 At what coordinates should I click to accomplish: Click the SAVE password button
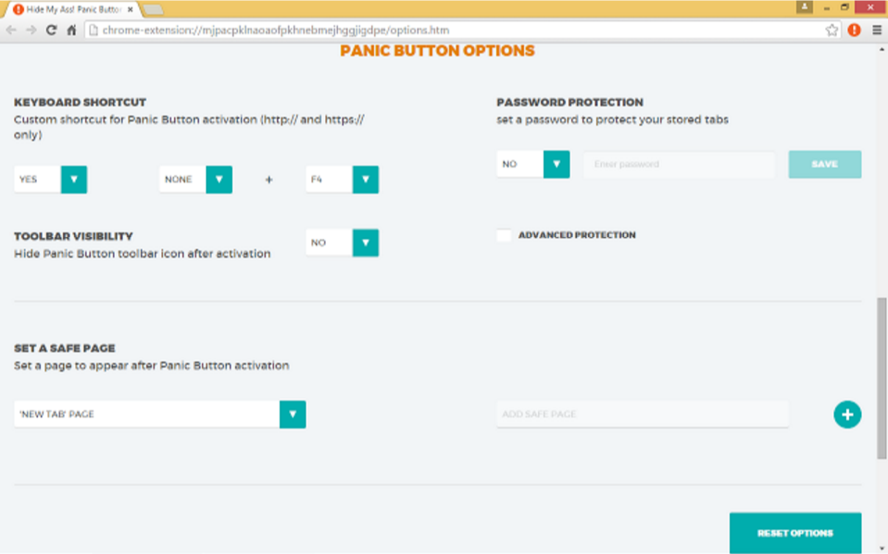click(x=823, y=163)
